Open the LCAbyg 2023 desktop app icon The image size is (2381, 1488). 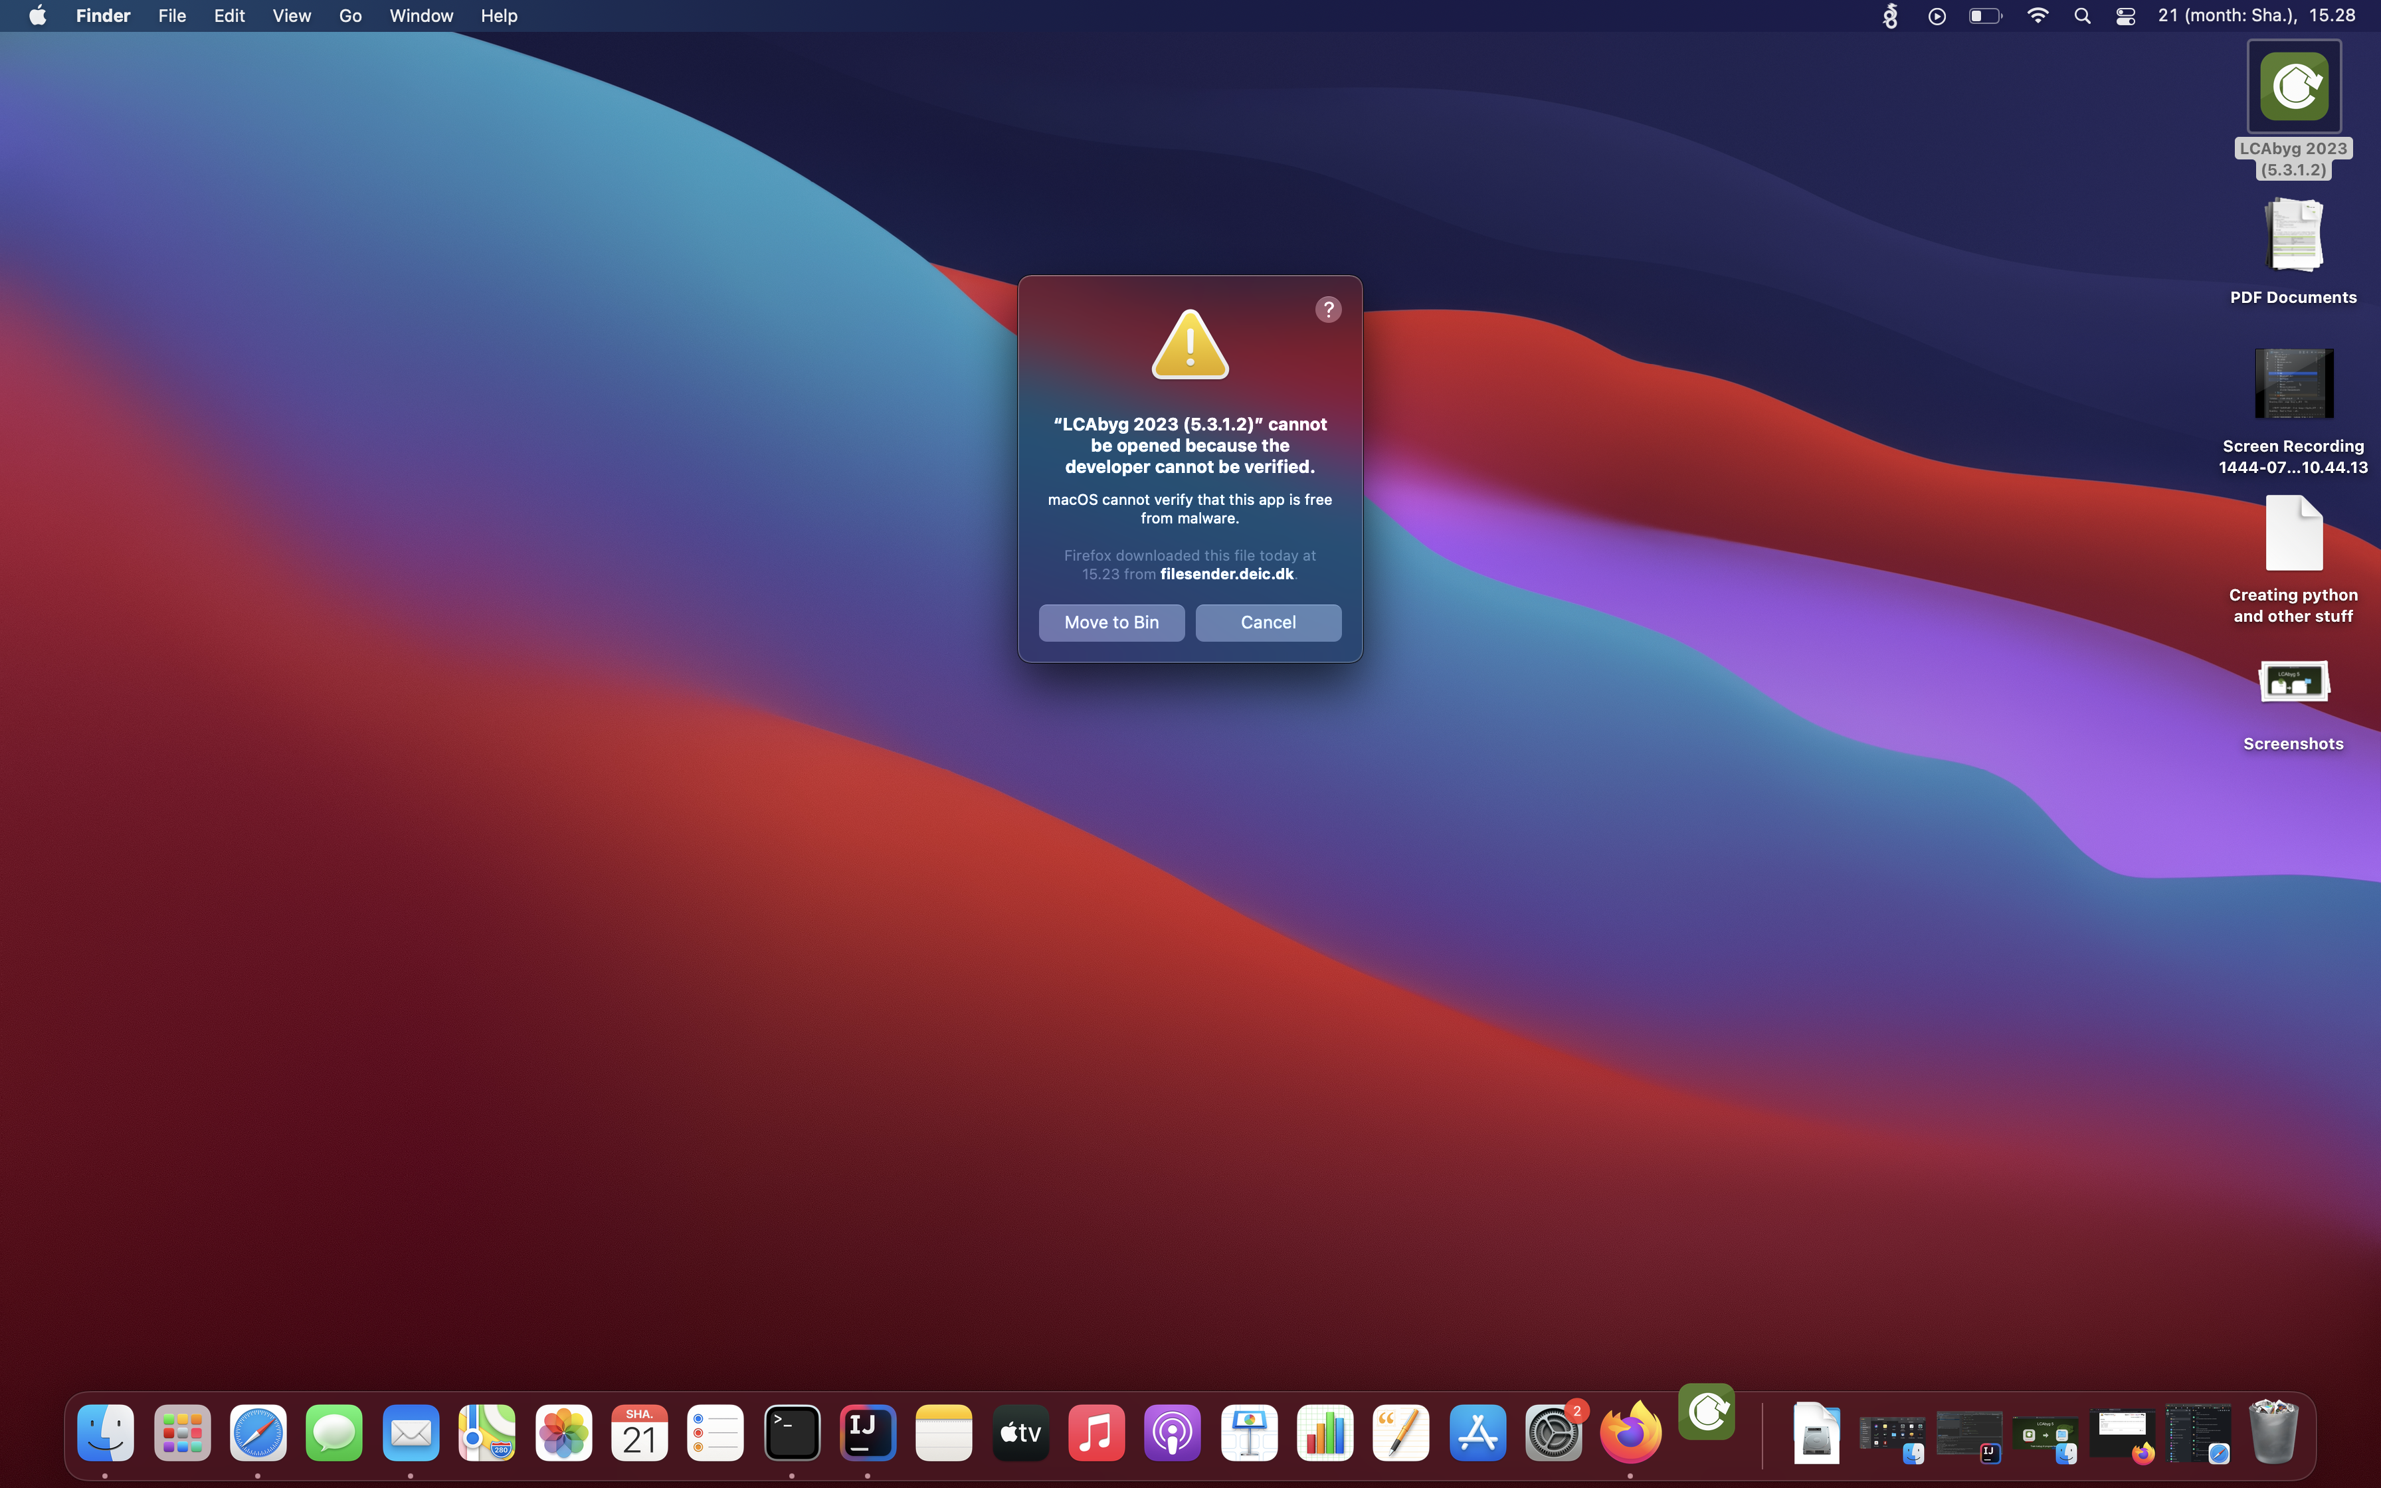pos(2293,88)
